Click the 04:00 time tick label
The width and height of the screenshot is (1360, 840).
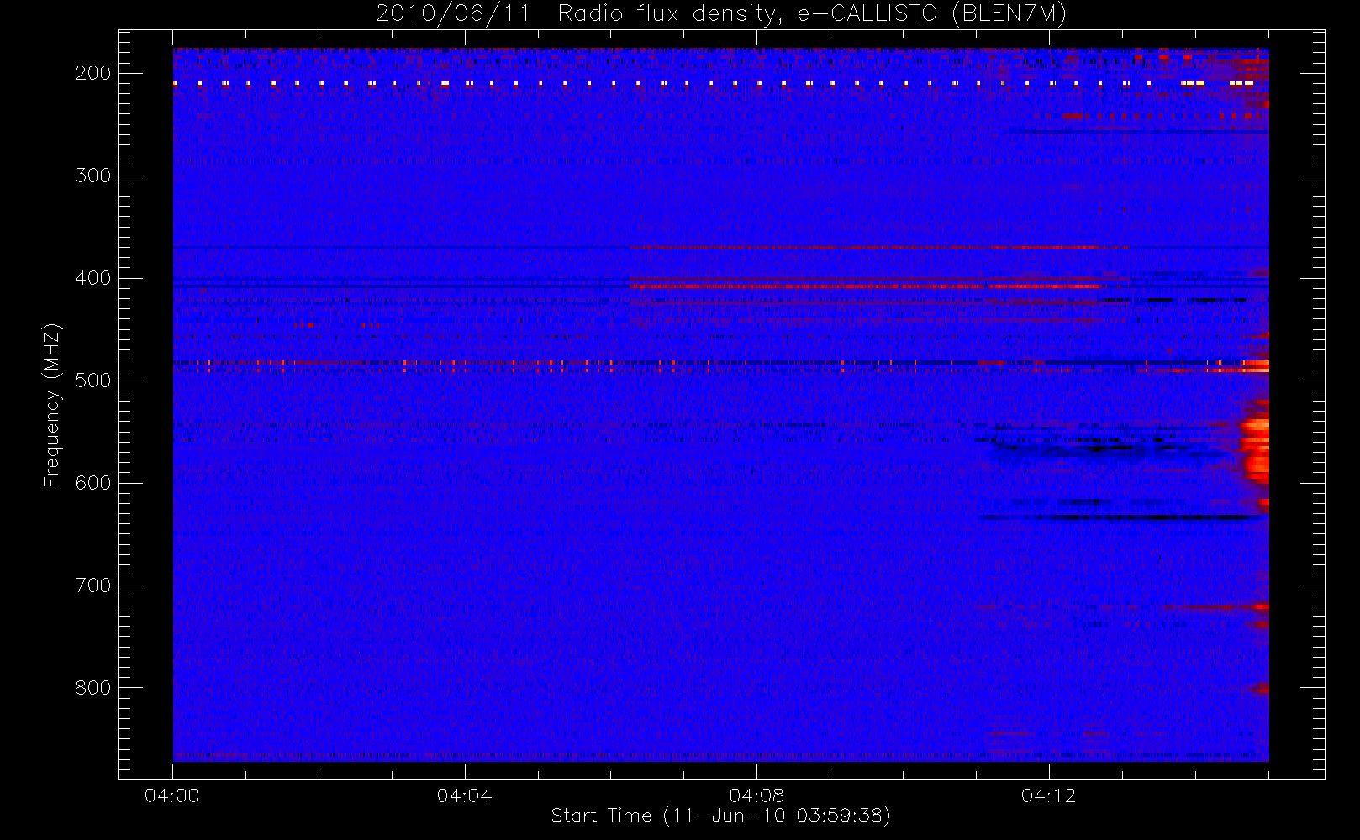[172, 795]
